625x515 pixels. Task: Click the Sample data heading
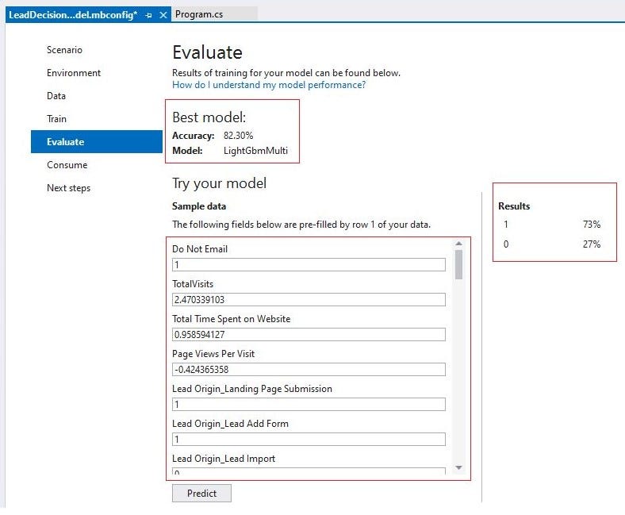coord(199,206)
